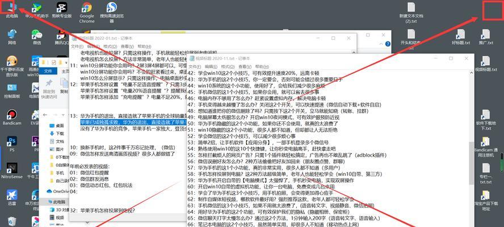Click line 53 about 应用分身
This screenshot has width=504, height=227.
pos(258,142)
